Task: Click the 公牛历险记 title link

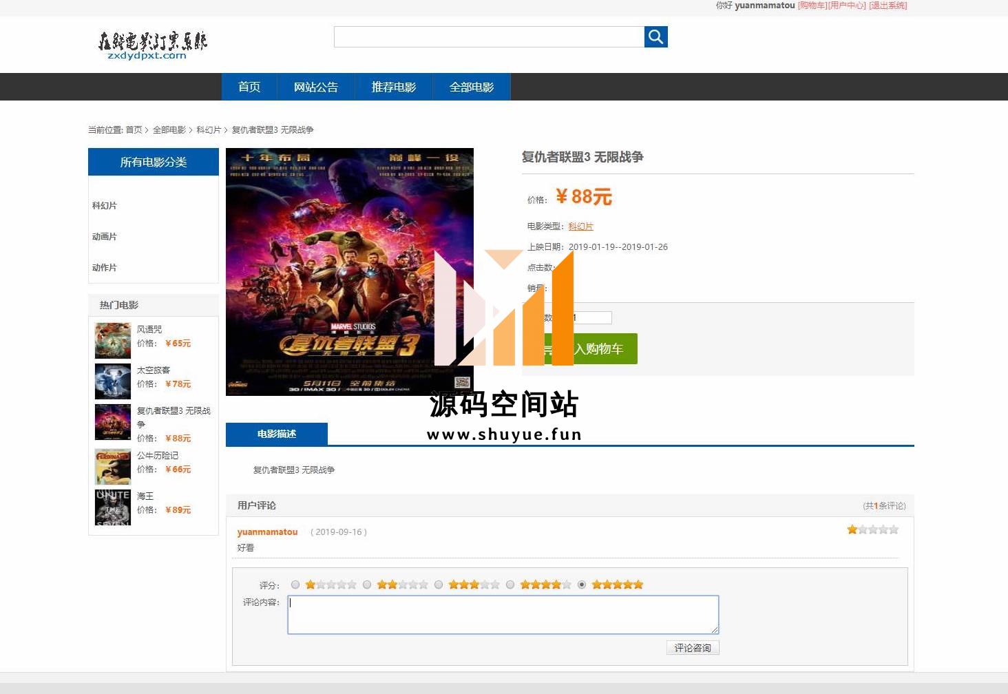Action: click(158, 456)
